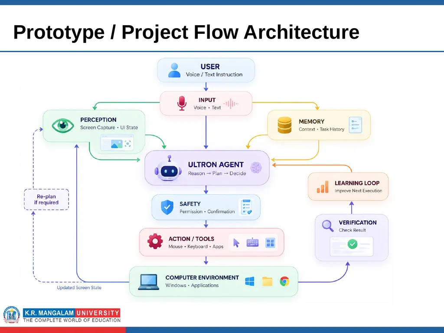This screenshot has width=444, height=333.
Task: Click the 'ACTION / TOOLS' heading
Action: (x=191, y=239)
